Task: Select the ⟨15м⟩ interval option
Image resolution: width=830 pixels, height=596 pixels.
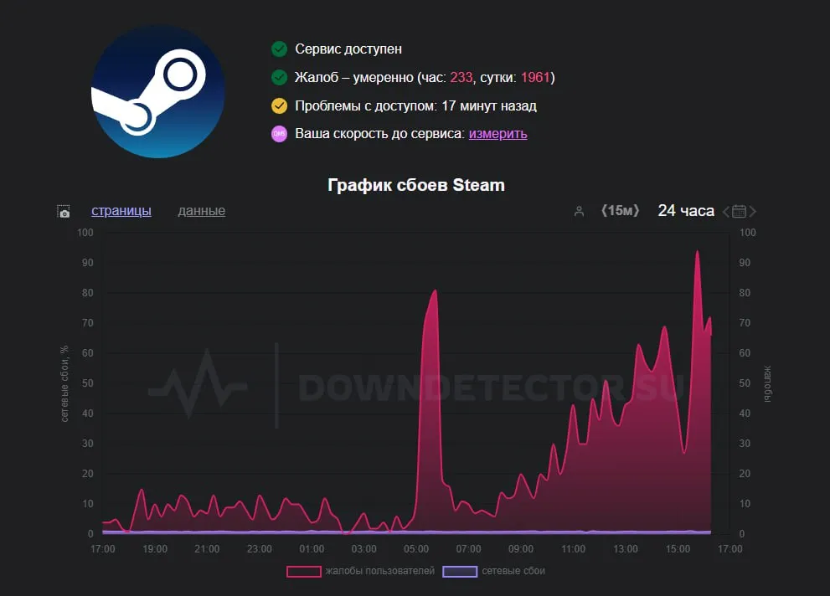Action: pos(620,210)
